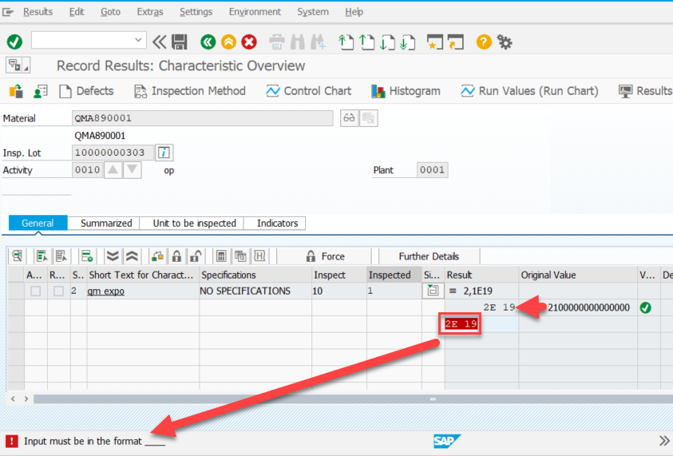Open Run Values (Run Chart)

529,91
